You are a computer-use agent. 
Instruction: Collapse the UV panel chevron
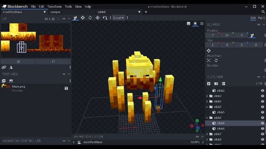(x=69, y=19)
